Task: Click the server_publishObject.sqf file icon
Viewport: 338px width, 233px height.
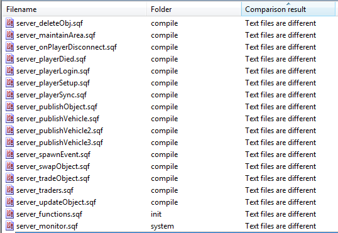Action: tap(9, 107)
